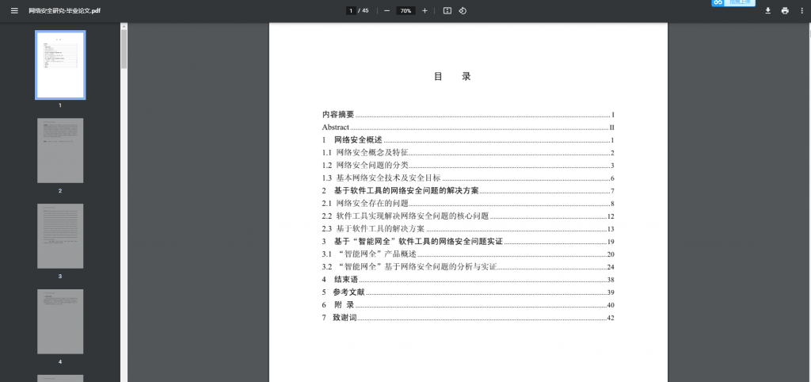Click the PDF file name title
811x382 pixels.
pos(65,10)
